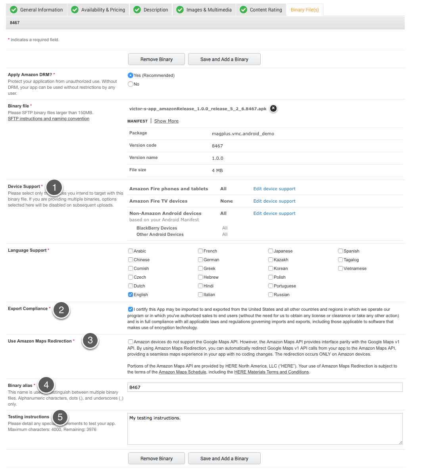The image size is (423, 469).
Task: Click bottom Save and Add a Binary button
Action: pos(224,459)
